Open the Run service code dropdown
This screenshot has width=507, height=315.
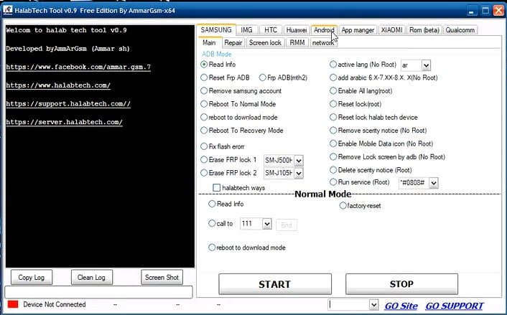[x=433, y=183]
